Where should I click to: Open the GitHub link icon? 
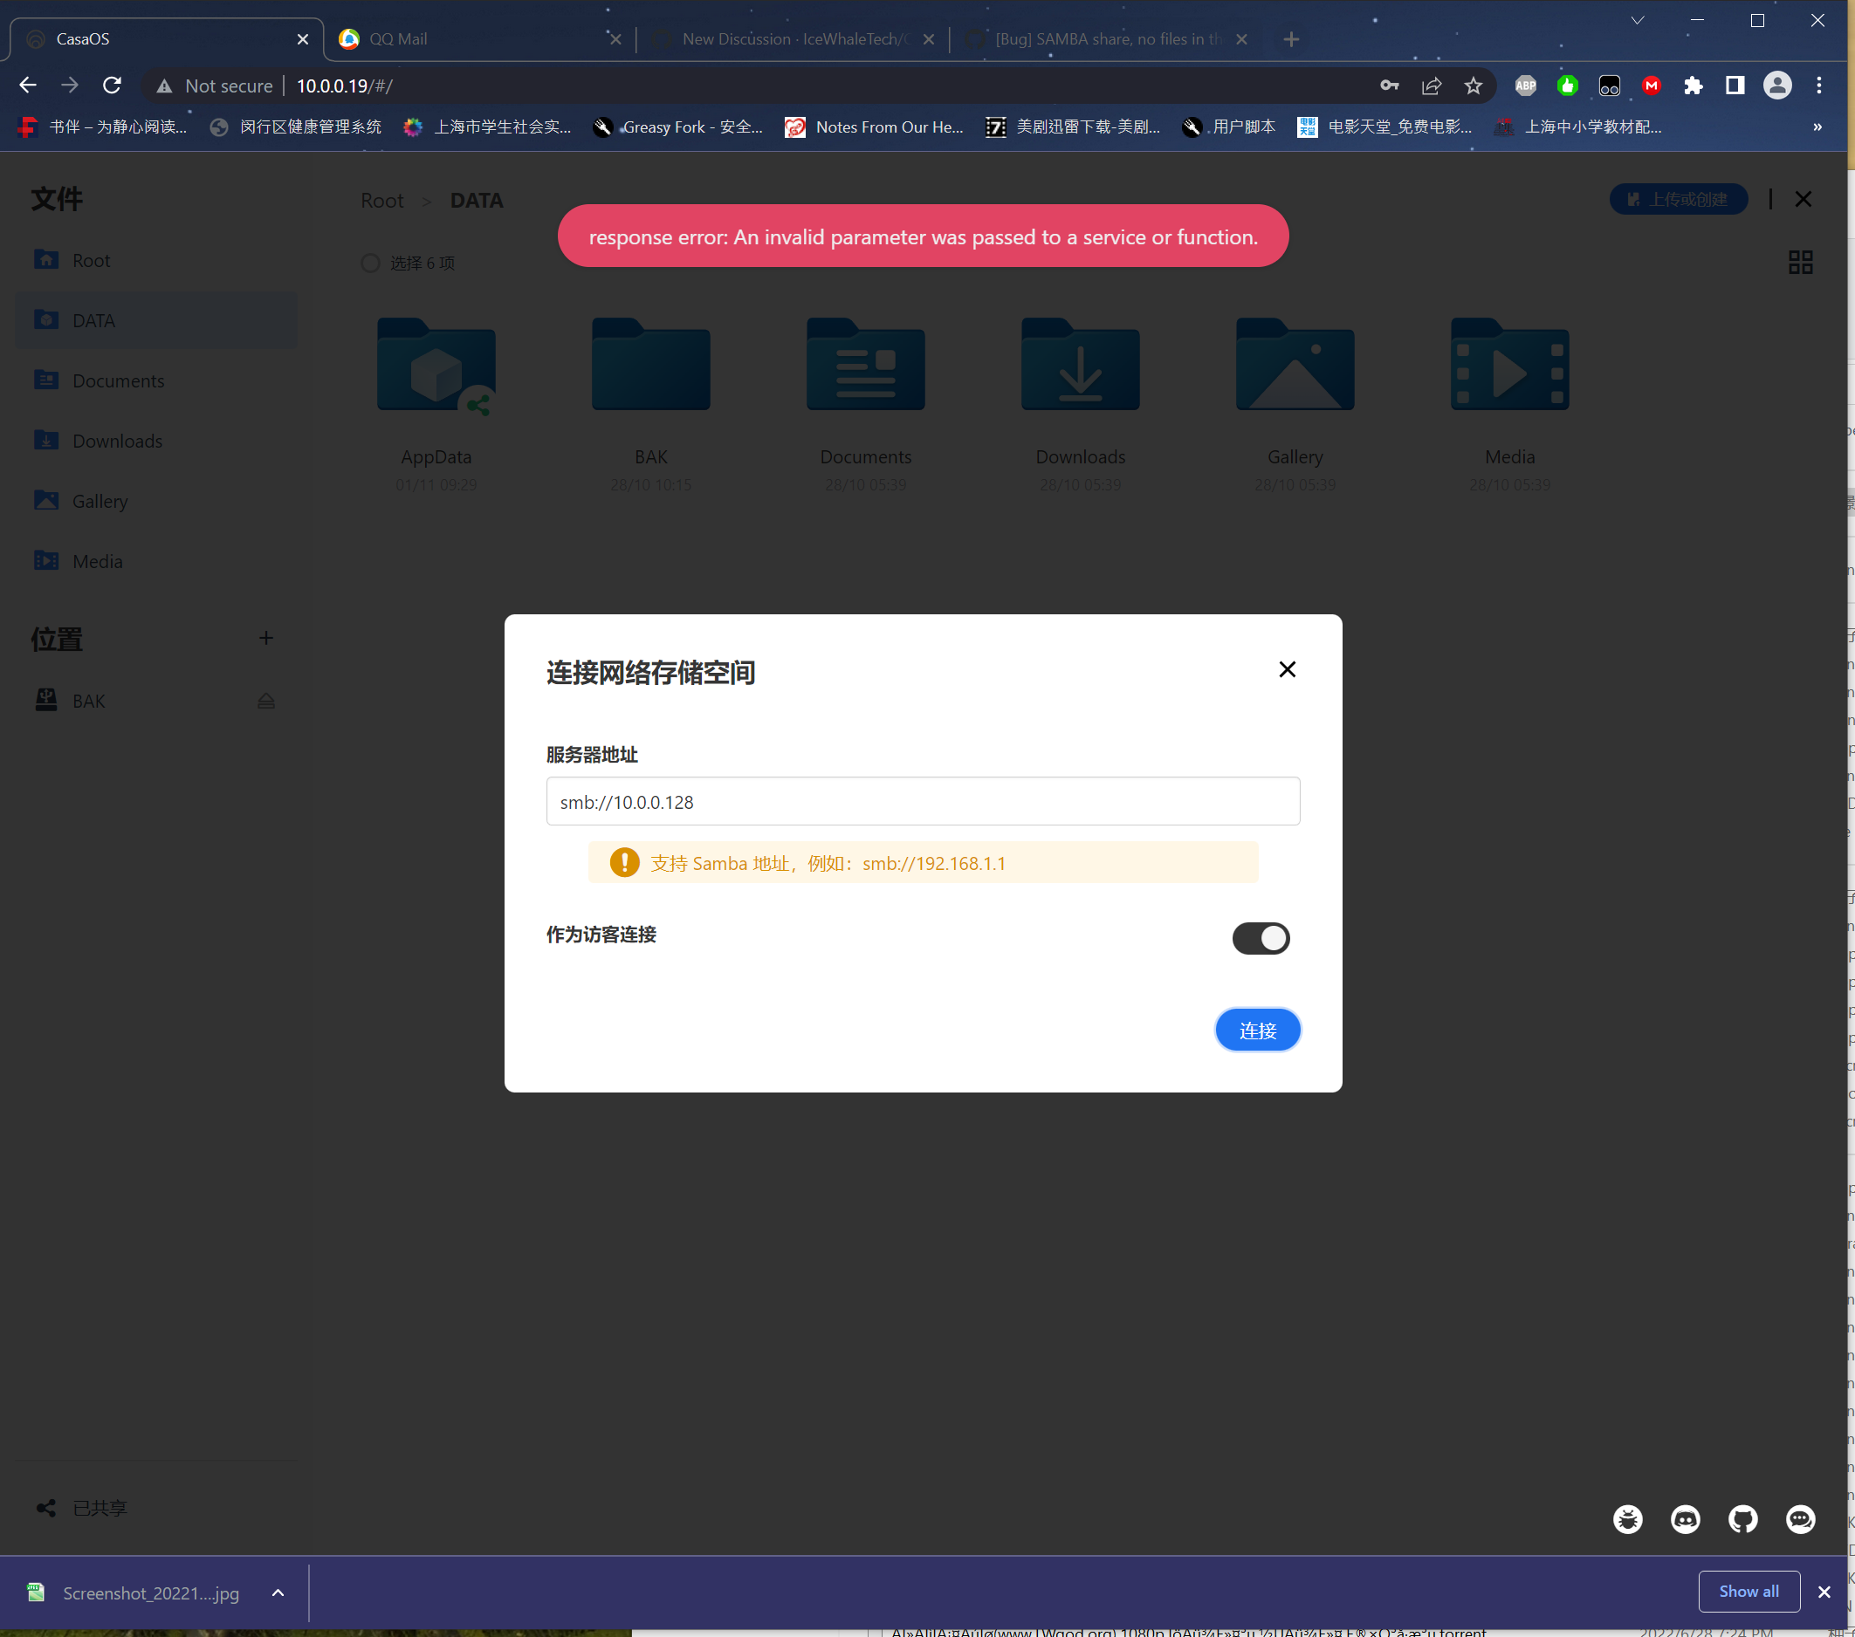click(1742, 1519)
